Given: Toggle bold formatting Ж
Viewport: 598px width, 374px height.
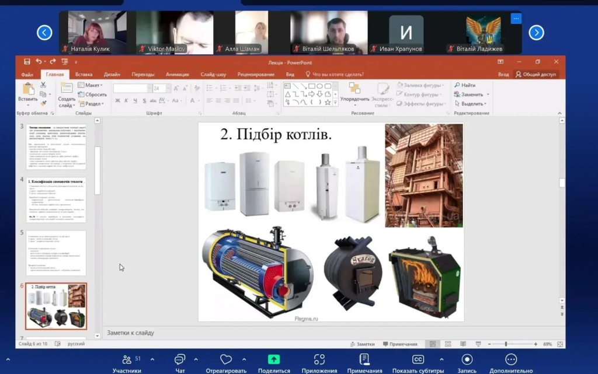Looking at the screenshot, I should [117, 100].
